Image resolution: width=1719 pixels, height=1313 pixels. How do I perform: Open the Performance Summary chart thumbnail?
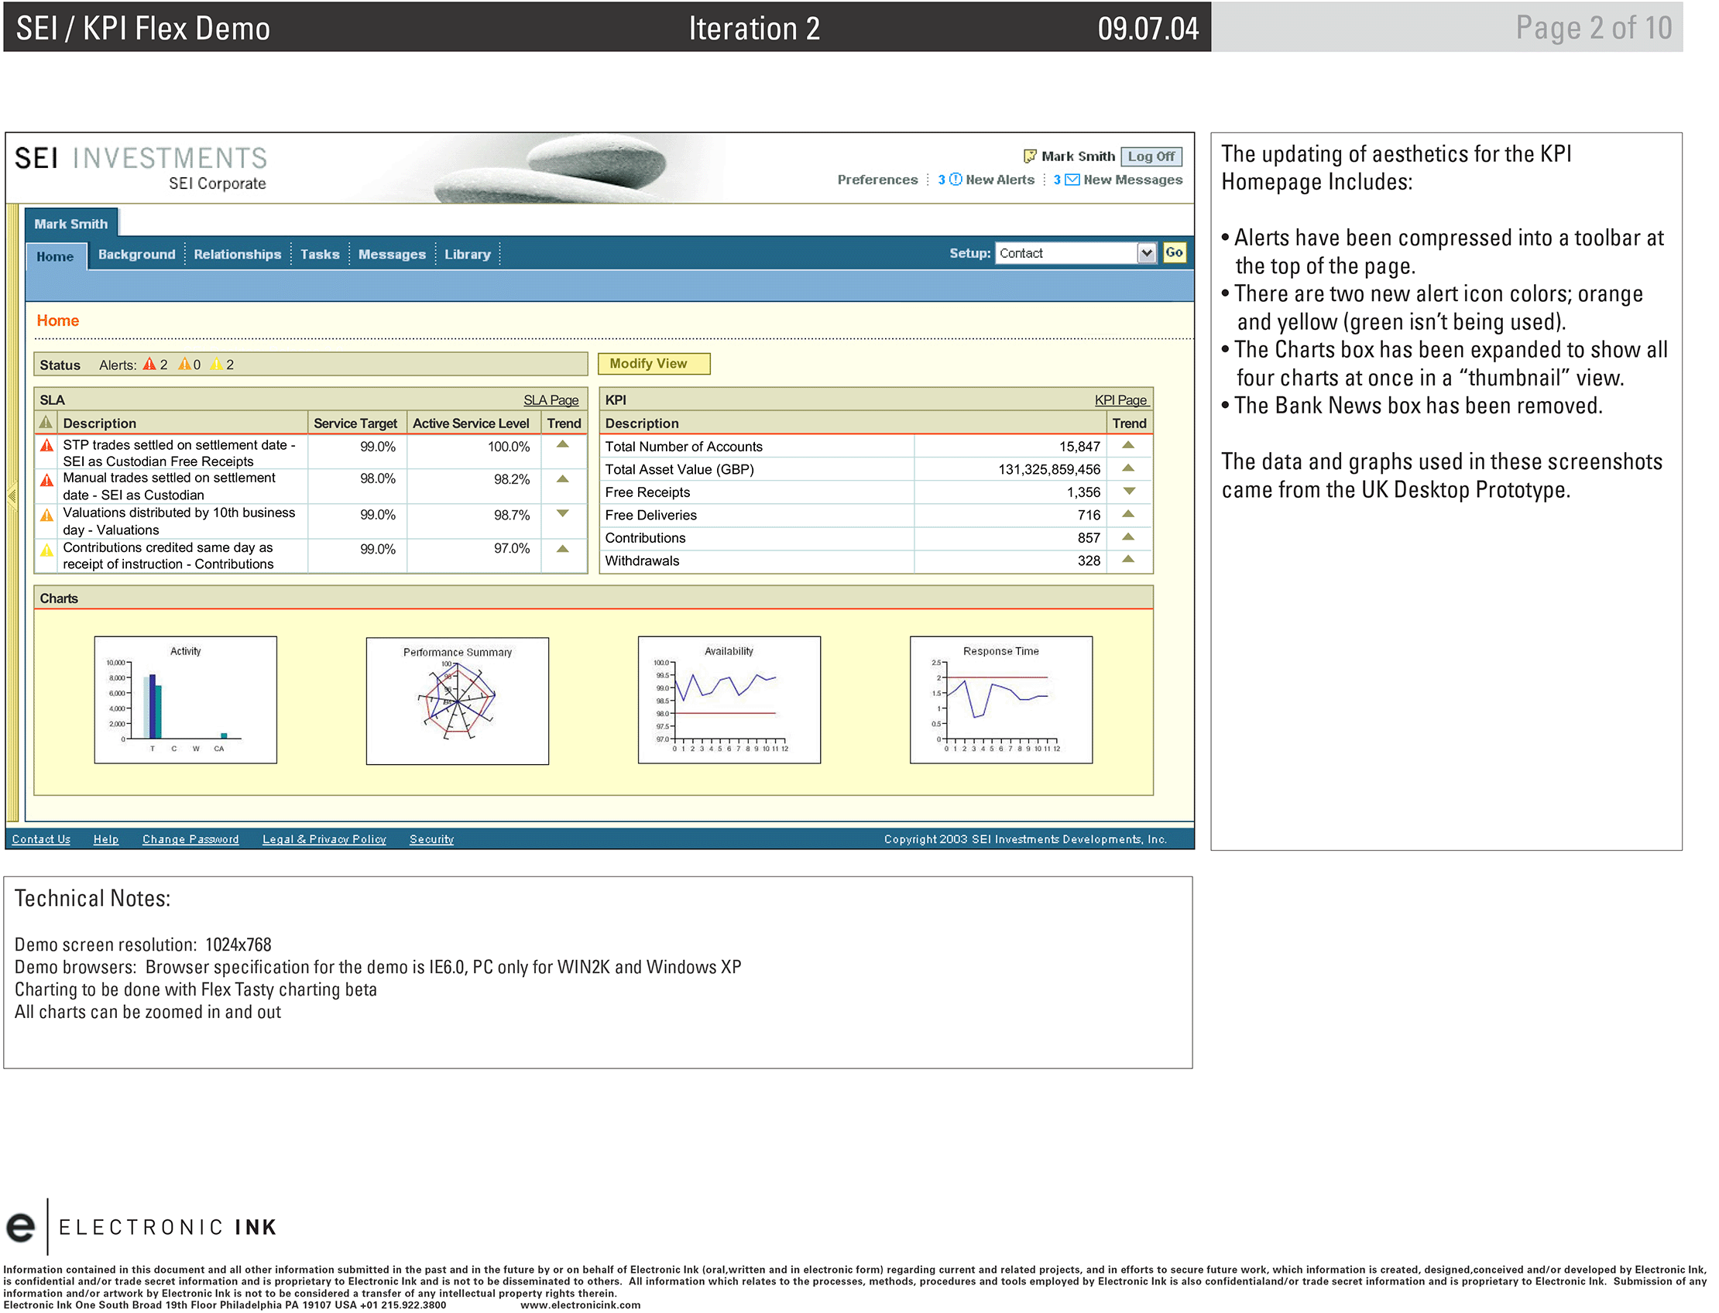(458, 701)
